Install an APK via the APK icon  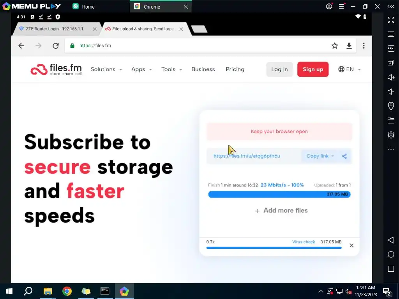(x=391, y=49)
